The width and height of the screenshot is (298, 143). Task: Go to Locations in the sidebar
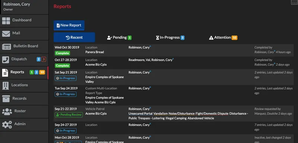click(x=24, y=86)
